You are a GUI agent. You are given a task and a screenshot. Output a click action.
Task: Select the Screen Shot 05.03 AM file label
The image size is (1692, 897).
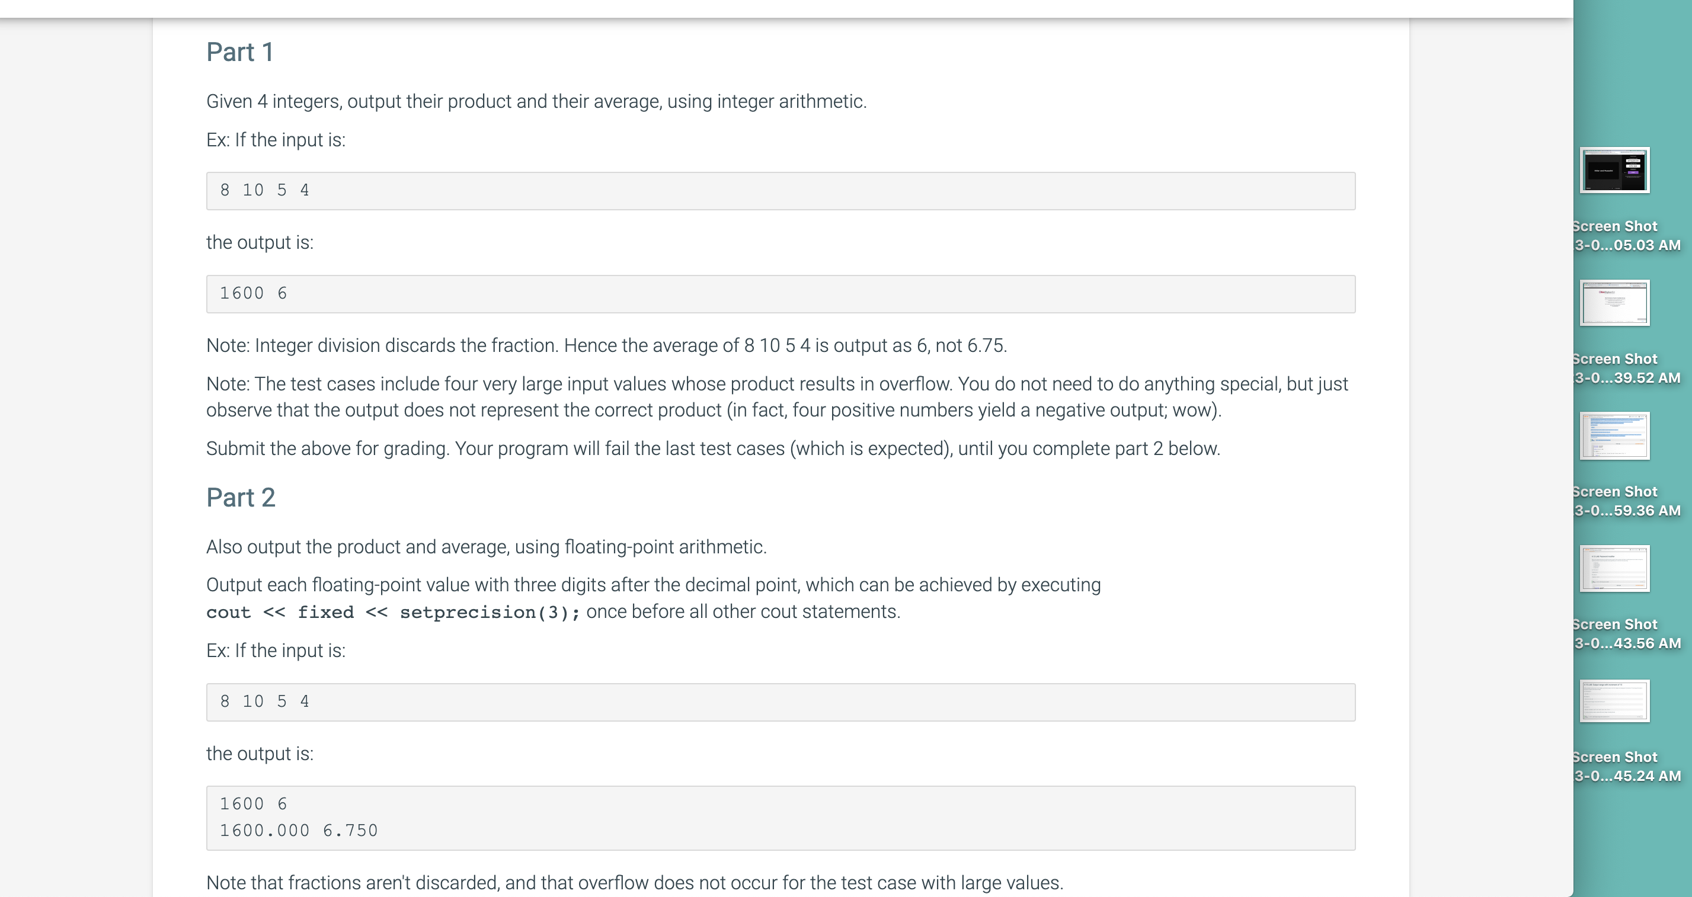click(x=1627, y=236)
